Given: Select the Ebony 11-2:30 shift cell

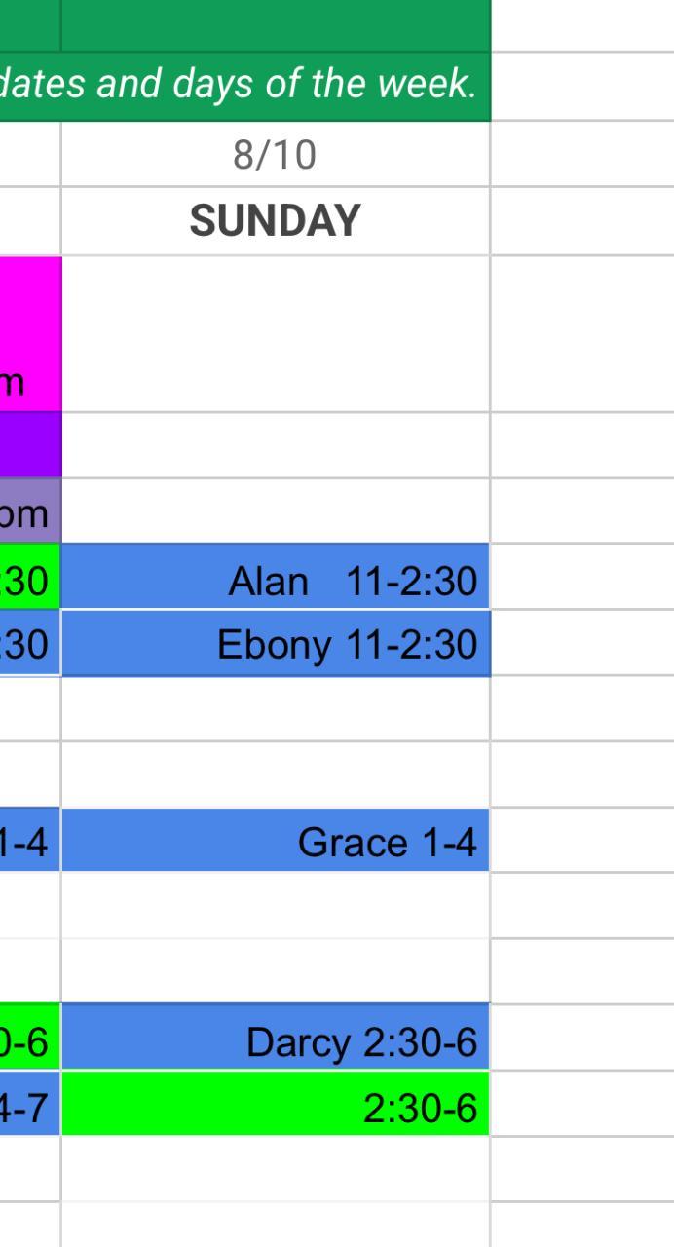Looking at the screenshot, I should (275, 644).
